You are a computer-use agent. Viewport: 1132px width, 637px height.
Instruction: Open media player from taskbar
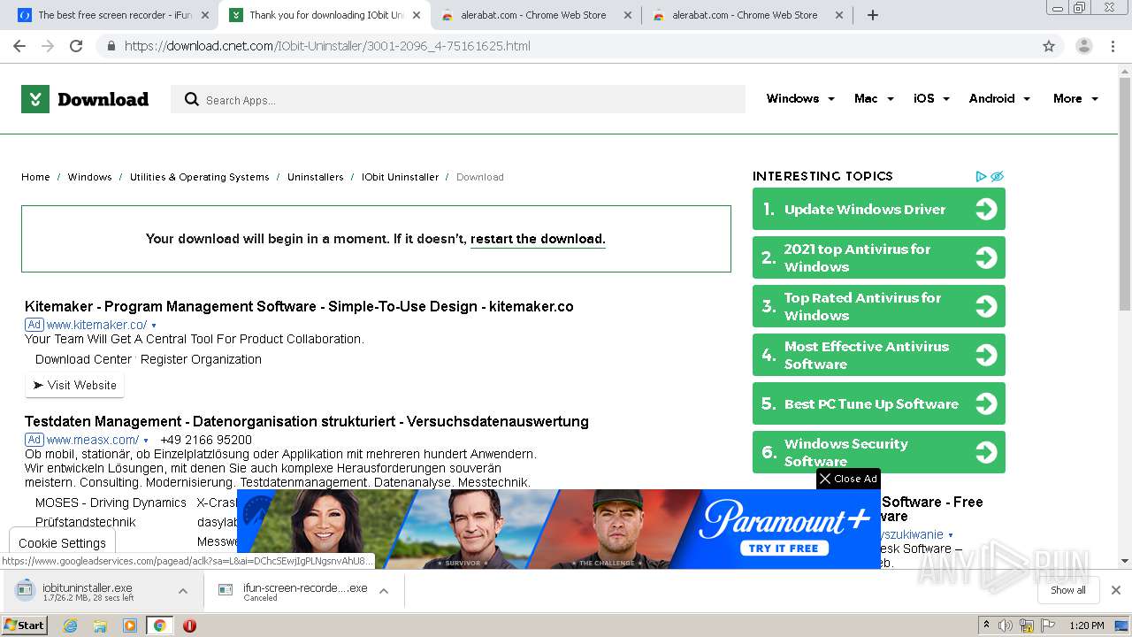pos(130,625)
